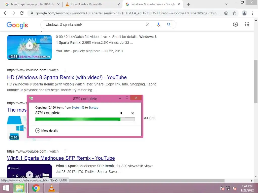Close the windows 8 sparta remix tab
The image size is (258, 193).
pyautogui.click(x=179, y=5)
